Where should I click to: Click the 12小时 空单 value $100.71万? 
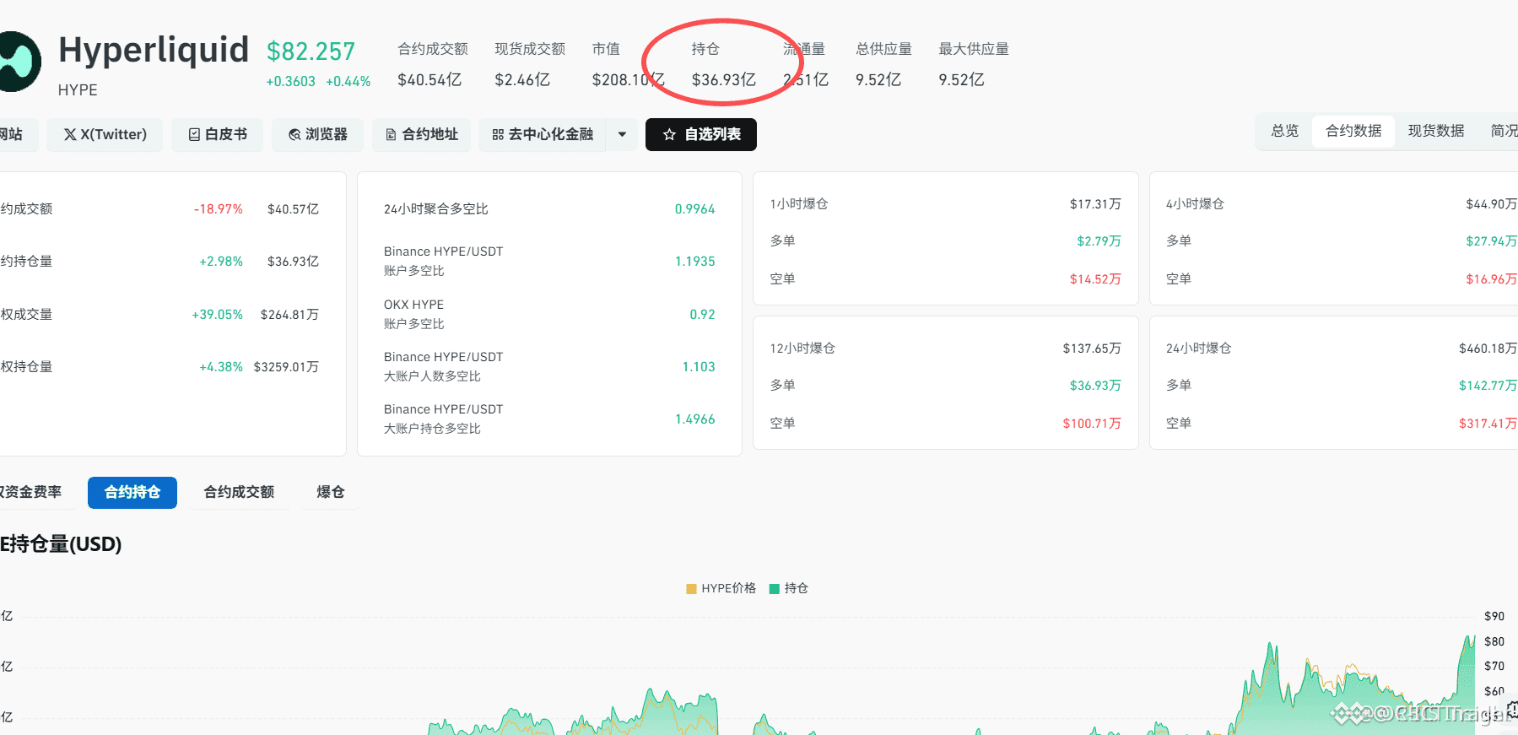coord(1092,424)
